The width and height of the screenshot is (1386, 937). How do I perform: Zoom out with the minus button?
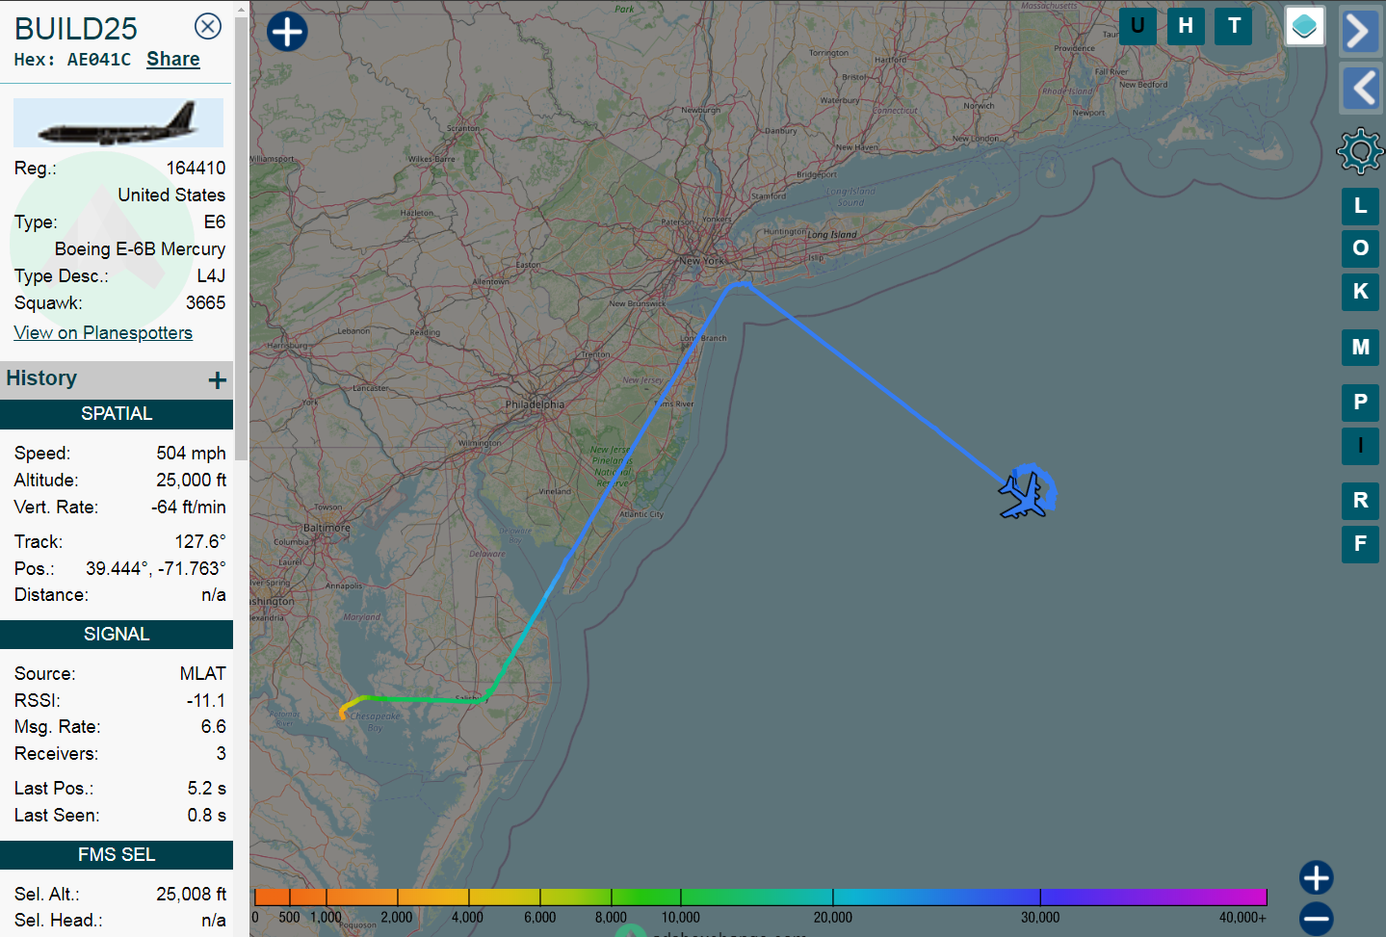pyautogui.click(x=1316, y=919)
